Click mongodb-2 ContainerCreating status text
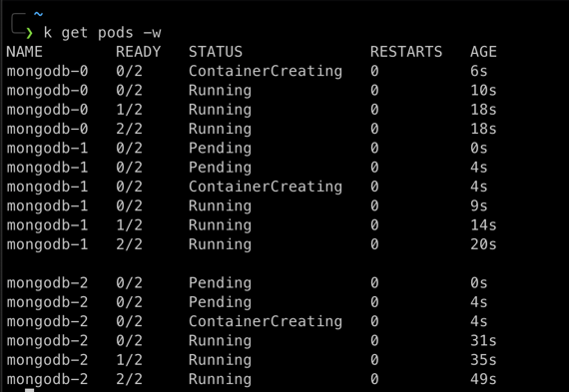Viewport: 569px width, 392px height. click(x=266, y=321)
